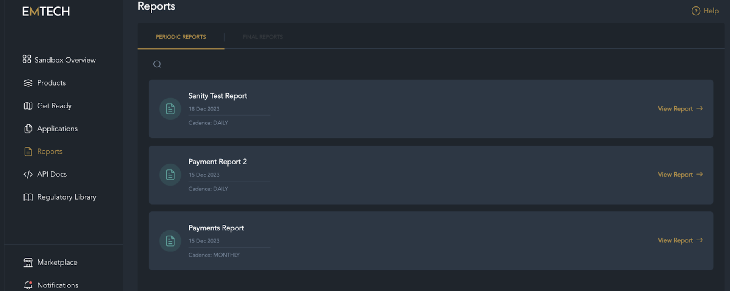Click the EMTECH logo
This screenshot has width=730, height=291.
tap(46, 11)
